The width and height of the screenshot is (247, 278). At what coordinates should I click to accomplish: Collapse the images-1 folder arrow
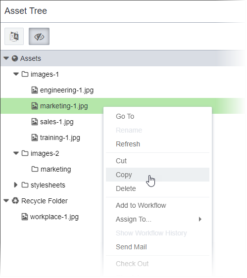[16, 74]
